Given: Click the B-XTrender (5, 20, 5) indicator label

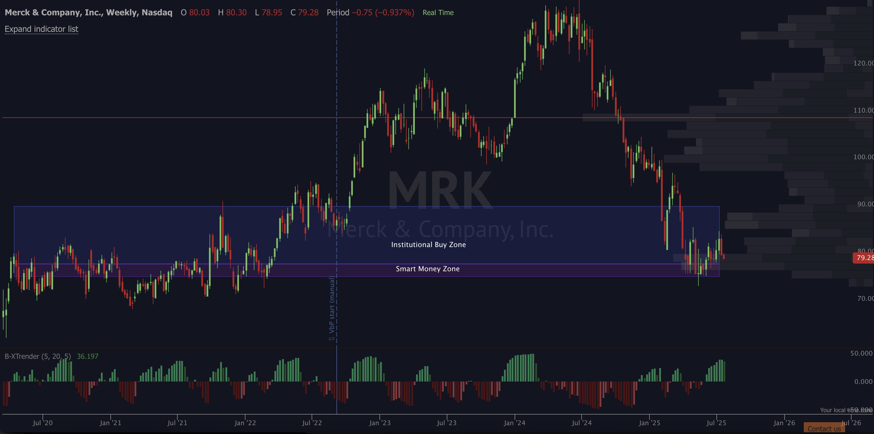Looking at the screenshot, I should [x=38, y=356].
